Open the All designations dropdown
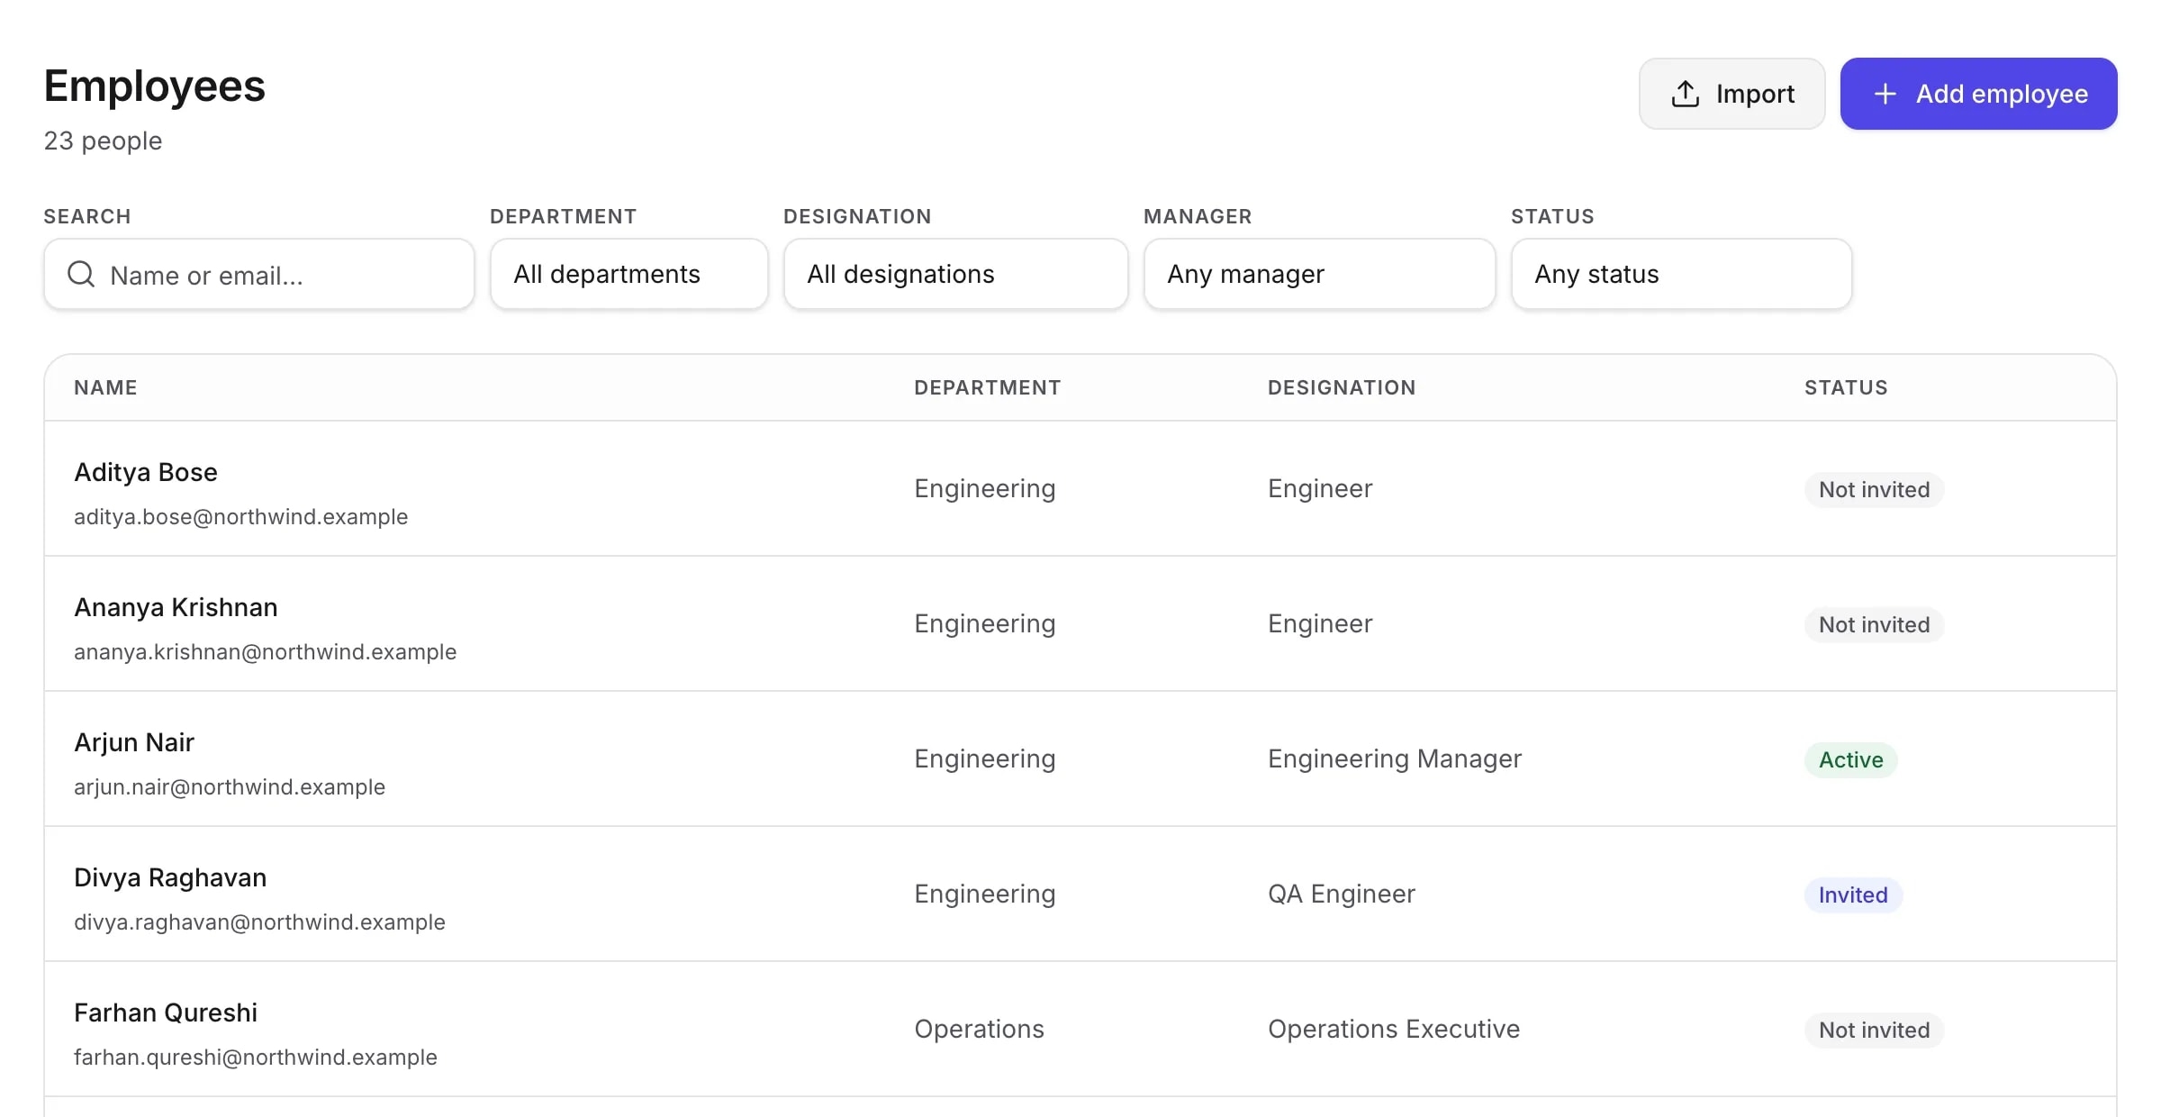 (x=955, y=274)
